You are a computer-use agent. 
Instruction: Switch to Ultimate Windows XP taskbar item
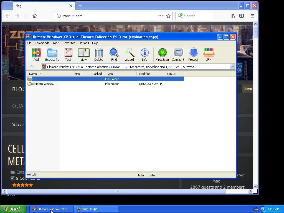(x=51, y=209)
